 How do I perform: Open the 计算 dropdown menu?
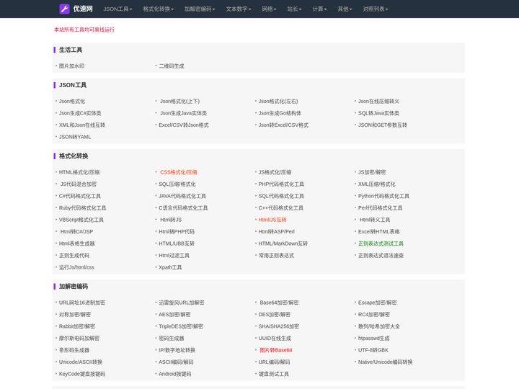tap(319, 9)
